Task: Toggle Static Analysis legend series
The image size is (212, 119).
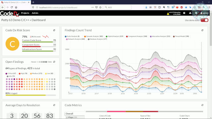Action: tap(72, 36)
